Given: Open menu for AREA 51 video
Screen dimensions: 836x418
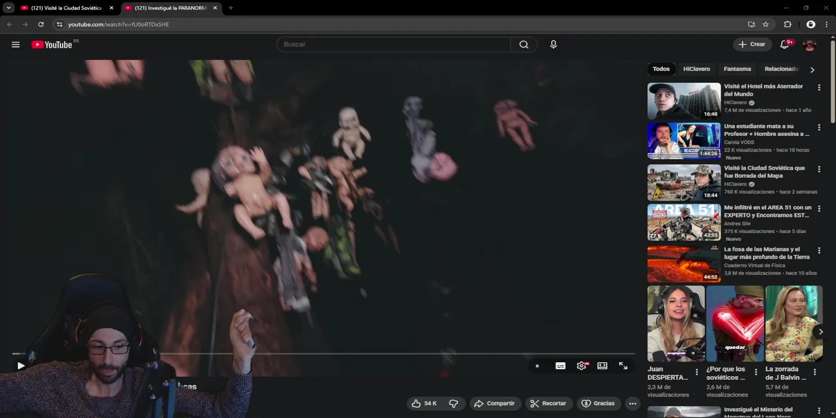Looking at the screenshot, I should tap(819, 209).
